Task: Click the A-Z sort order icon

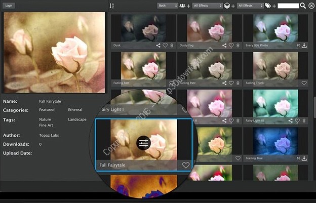Action: 112,6
